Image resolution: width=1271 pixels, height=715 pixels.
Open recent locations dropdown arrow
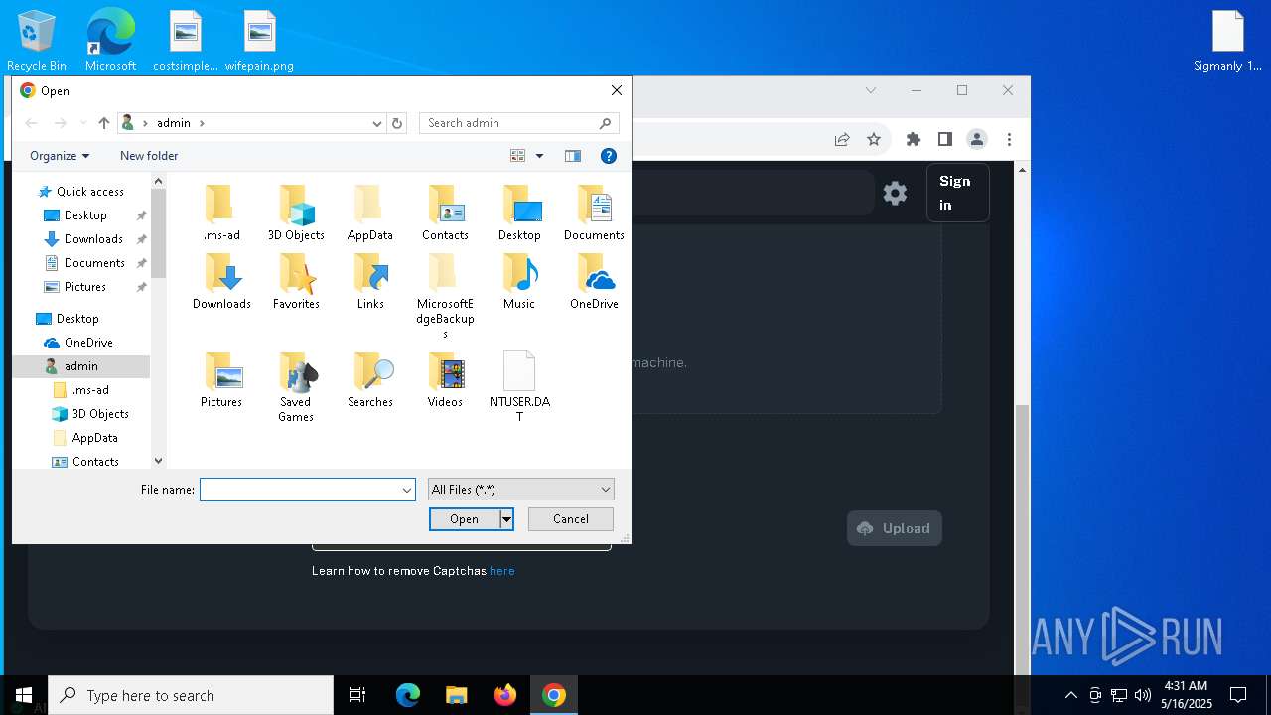[x=83, y=123]
